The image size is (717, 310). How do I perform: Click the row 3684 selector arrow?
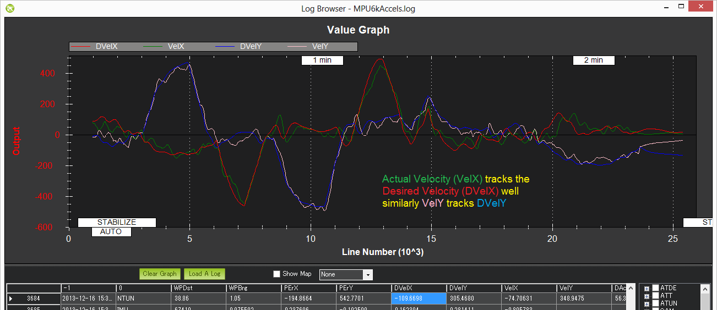point(11,298)
